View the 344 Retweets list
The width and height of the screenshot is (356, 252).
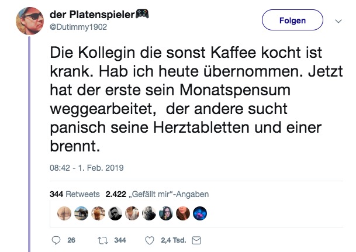75,194
